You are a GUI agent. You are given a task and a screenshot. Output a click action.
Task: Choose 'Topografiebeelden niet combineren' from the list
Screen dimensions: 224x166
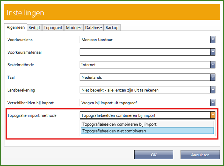147,131
